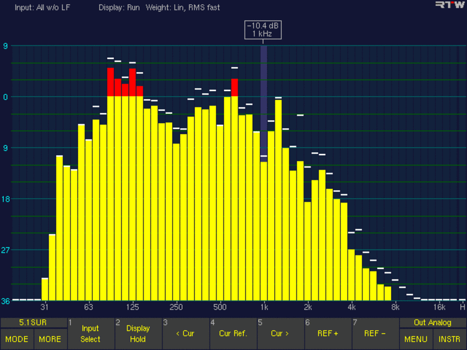
Task: Open the MENU button
Action: 416,339
